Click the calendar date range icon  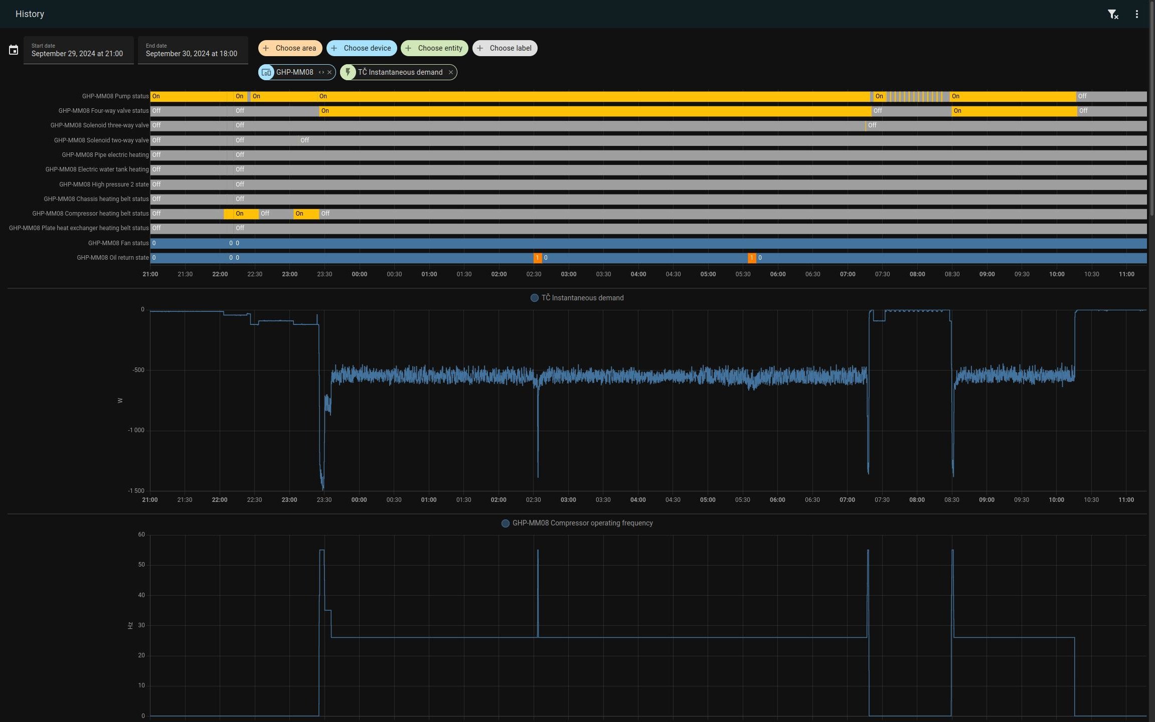pyautogui.click(x=14, y=50)
